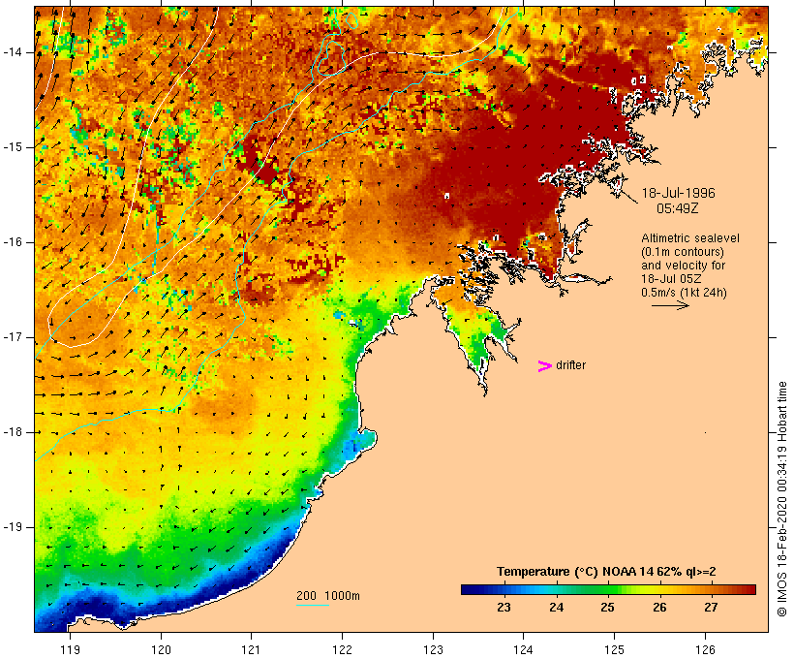Click the latitude axis label '-17'
The width and height of the screenshot is (794, 659).
click(13, 337)
